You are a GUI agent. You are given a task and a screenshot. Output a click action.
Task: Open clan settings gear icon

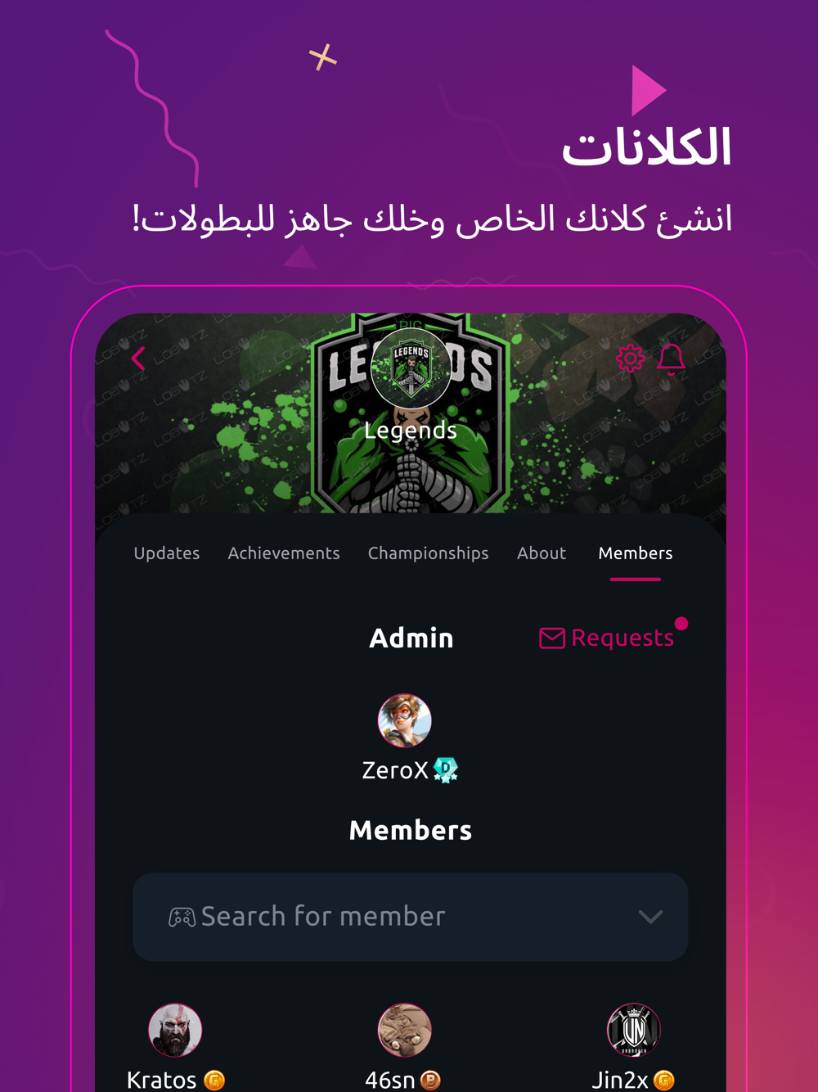coord(630,359)
